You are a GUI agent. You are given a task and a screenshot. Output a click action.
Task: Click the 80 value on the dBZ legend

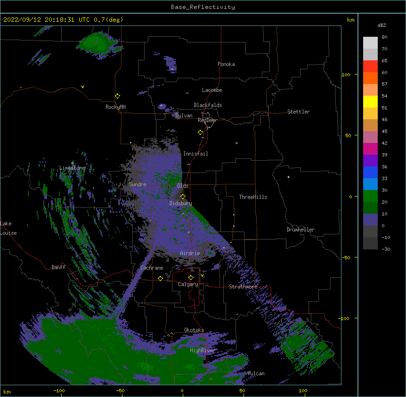click(x=384, y=37)
